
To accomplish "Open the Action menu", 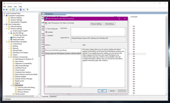I will [x=10, y=6].
